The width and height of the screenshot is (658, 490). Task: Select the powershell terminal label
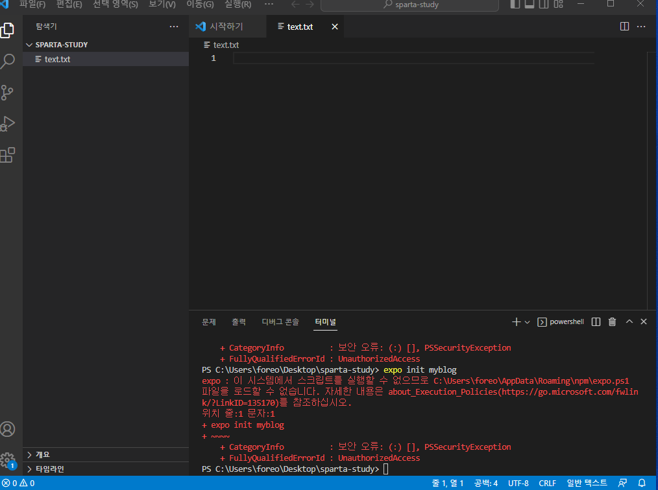561,321
